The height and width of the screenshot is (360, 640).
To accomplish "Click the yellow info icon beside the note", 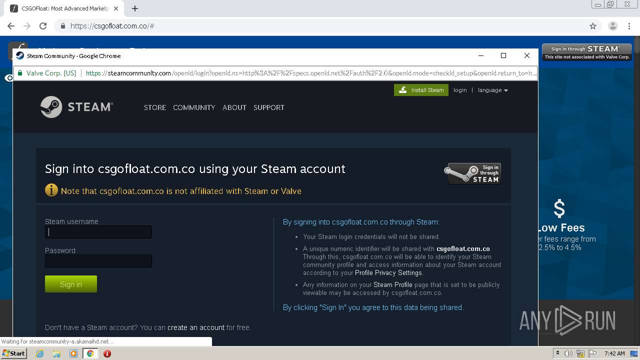I will (x=51, y=190).
